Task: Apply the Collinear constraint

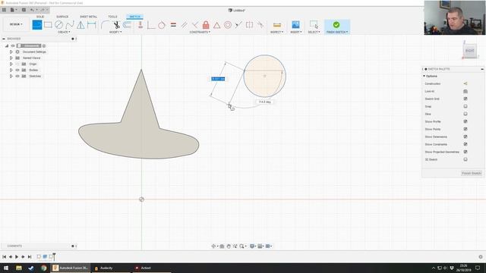Action: (238, 25)
